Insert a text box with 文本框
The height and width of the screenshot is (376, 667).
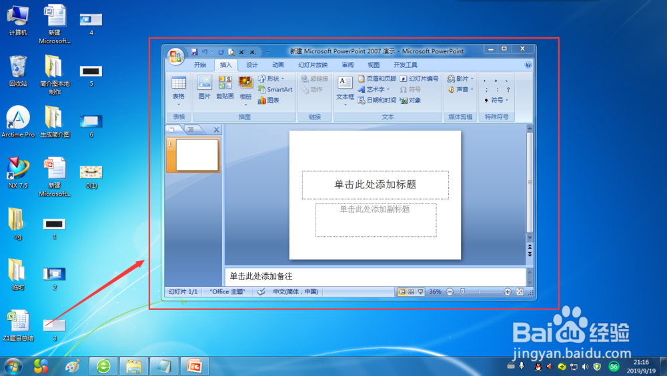point(345,91)
